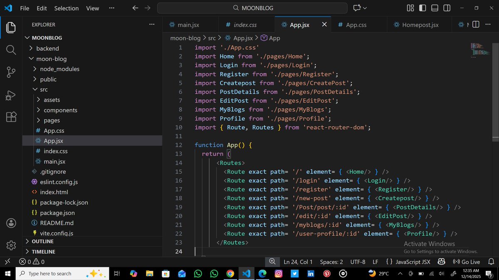
Task: Close the App.jsx tab
Action: click(324, 25)
